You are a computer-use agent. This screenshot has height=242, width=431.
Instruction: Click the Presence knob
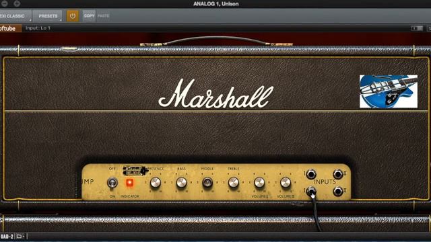(156, 182)
